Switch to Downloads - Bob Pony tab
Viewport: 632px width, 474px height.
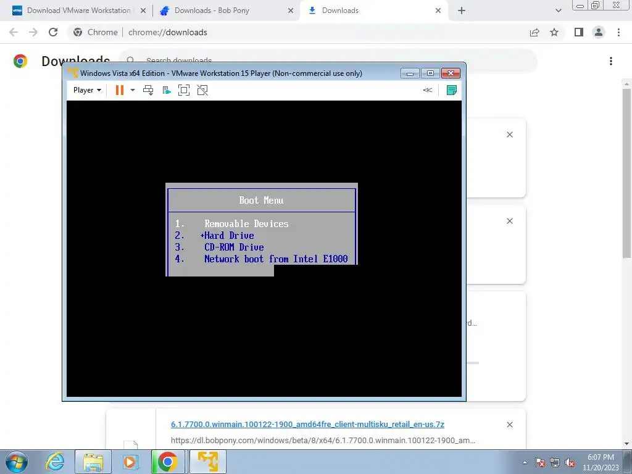[x=212, y=10]
